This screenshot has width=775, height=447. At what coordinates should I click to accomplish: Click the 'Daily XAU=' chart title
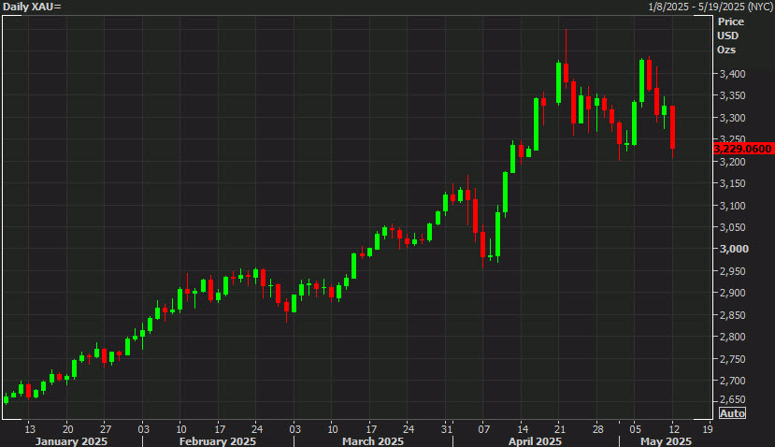pyautogui.click(x=32, y=7)
